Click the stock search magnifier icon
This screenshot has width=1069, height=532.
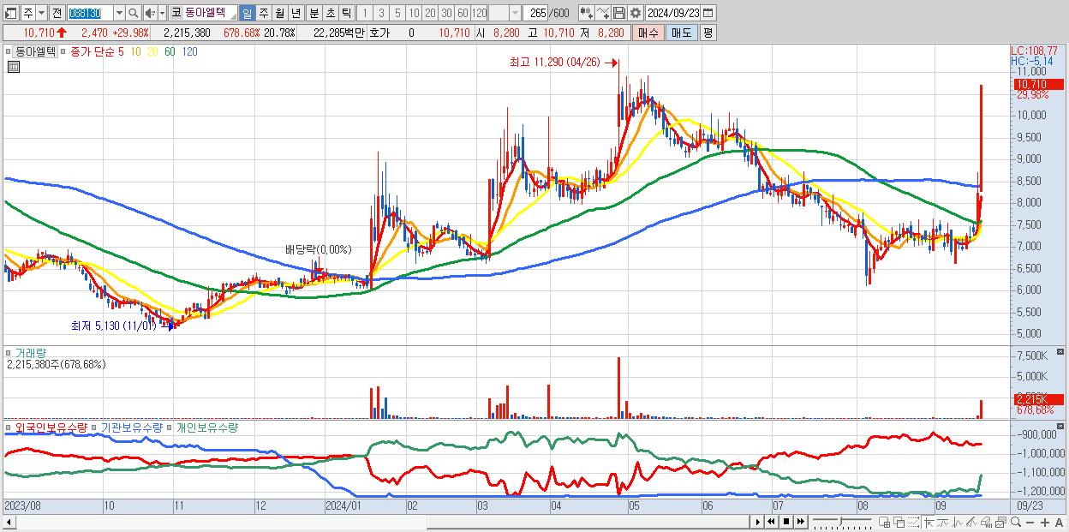(133, 13)
